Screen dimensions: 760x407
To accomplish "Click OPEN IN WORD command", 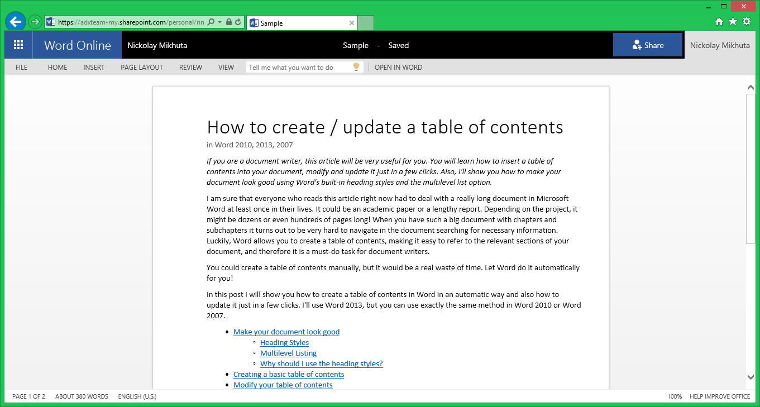I will pos(398,67).
